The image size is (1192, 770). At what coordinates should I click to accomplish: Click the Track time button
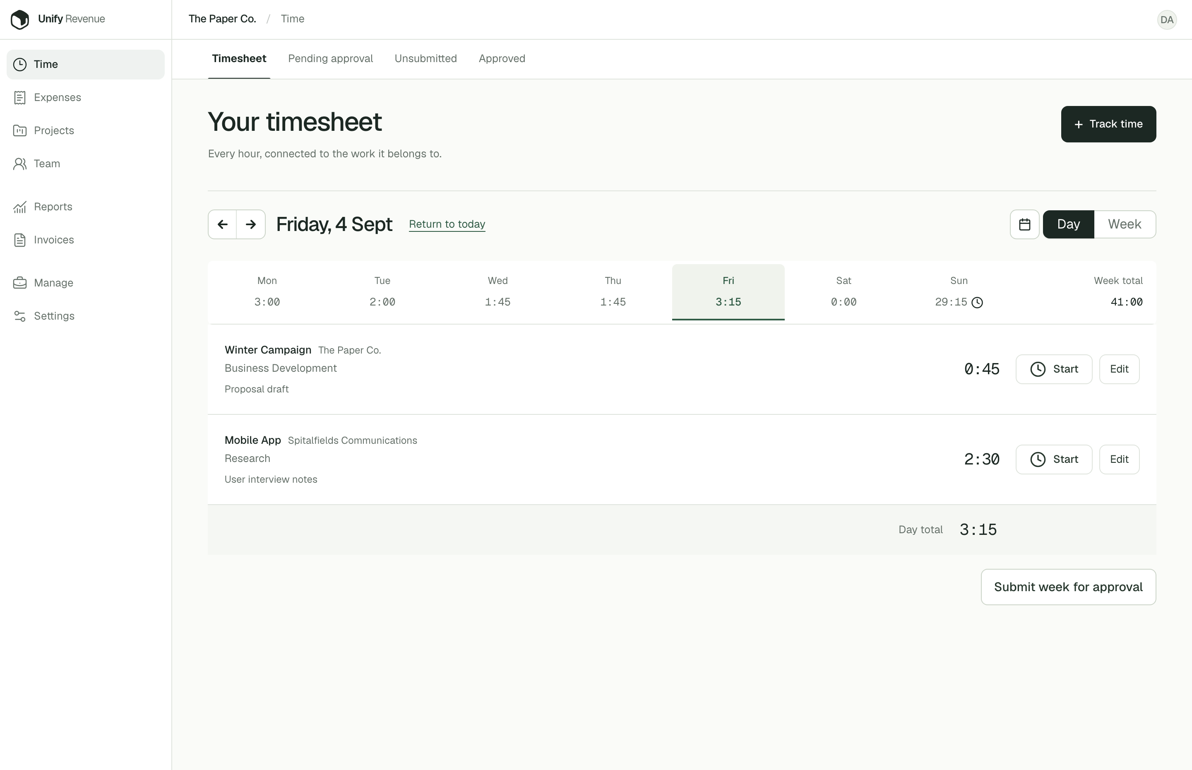(x=1108, y=124)
